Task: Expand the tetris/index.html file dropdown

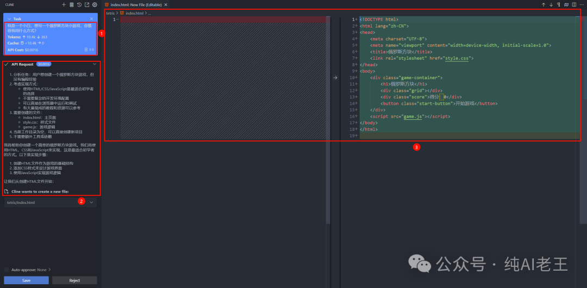Action: pos(91,202)
